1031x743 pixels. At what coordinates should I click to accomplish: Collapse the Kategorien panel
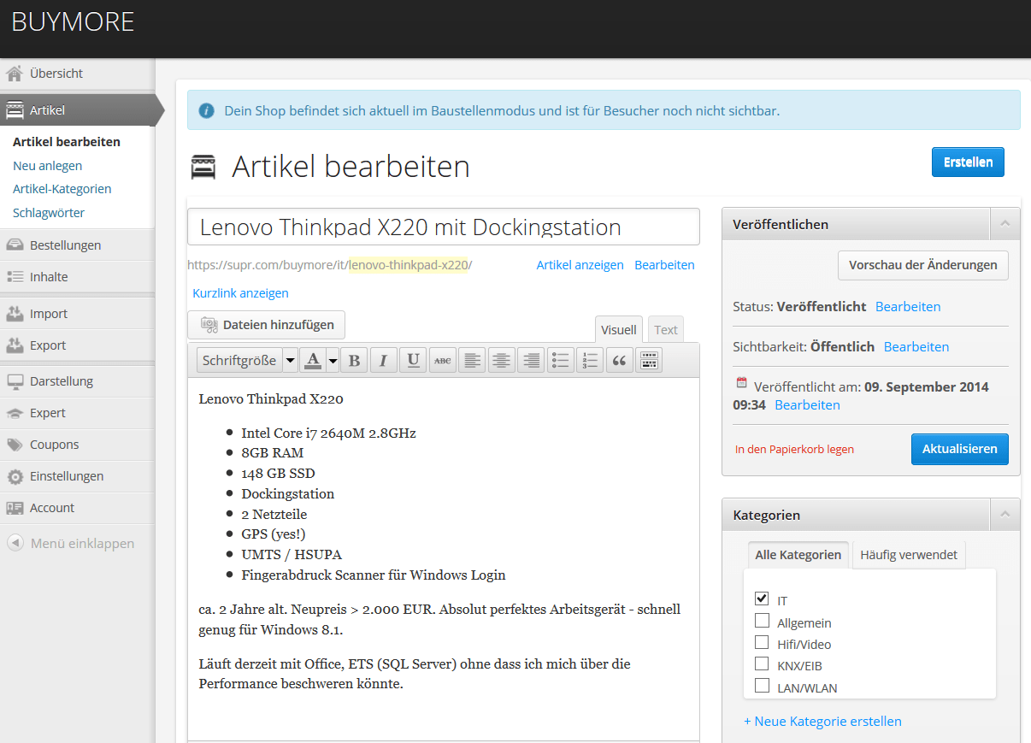(x=1004, y=515)
